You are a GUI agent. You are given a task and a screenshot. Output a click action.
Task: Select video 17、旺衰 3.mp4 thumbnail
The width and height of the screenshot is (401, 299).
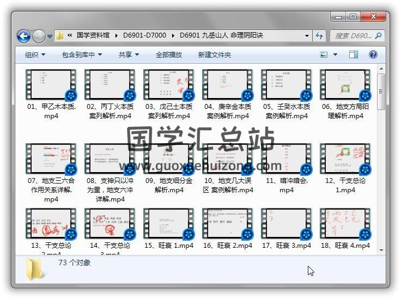pyautogui.click(x=286, y=224)
